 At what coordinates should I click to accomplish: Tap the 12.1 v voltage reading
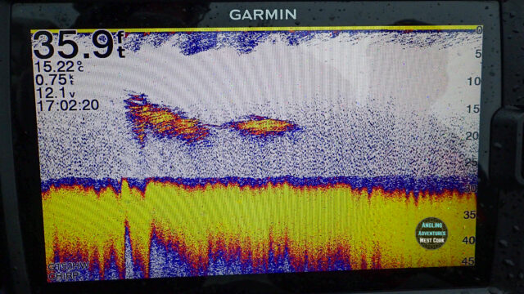click(x=56, y=93)
